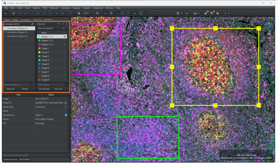Screen dimensions: 278x163
Task: Open the dropdown next to Auto set
Action: pyautogui.click(x=68, y=89)
